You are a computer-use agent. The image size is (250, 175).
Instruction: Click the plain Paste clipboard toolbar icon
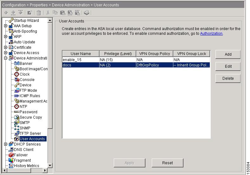click(63, 13)
